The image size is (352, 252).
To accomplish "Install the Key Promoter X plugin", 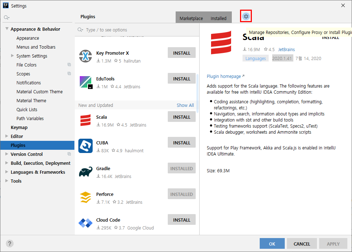I will (x=182, y=53).
